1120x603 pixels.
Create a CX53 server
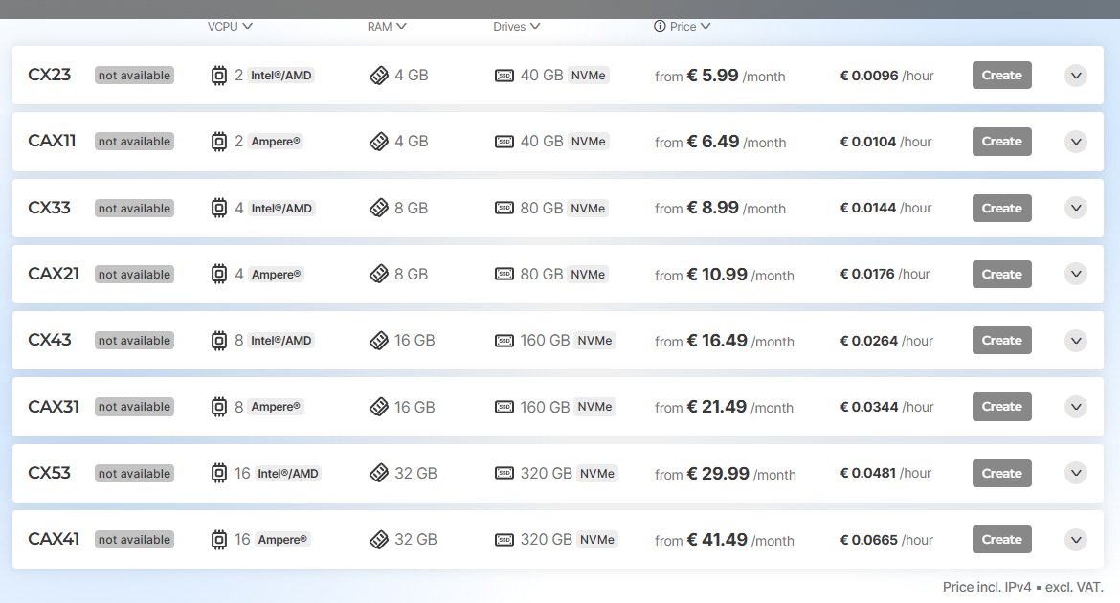pyautogui.click(x=1001, y=473)
